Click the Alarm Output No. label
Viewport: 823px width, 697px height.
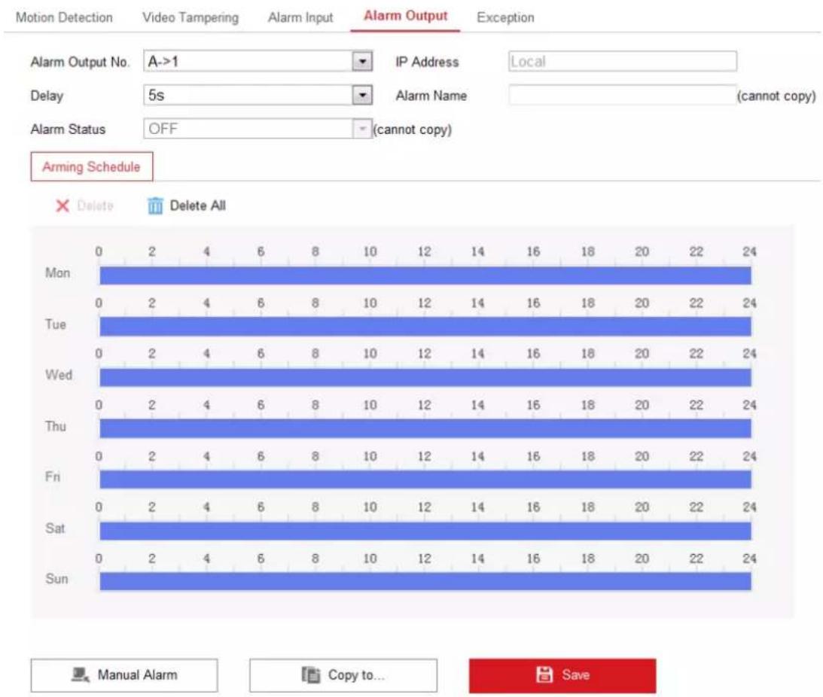(80, 62)
